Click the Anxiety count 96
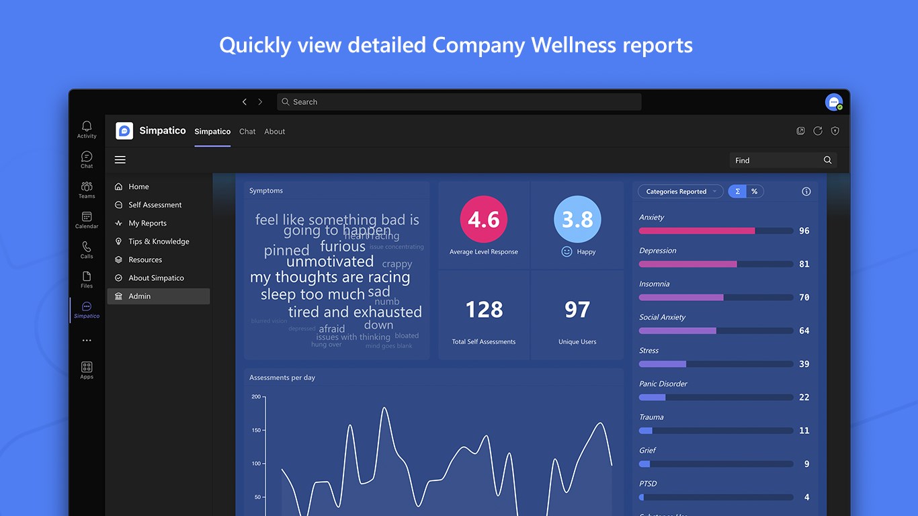This screenshot has height=516, width=918. [x=804, y=231]
